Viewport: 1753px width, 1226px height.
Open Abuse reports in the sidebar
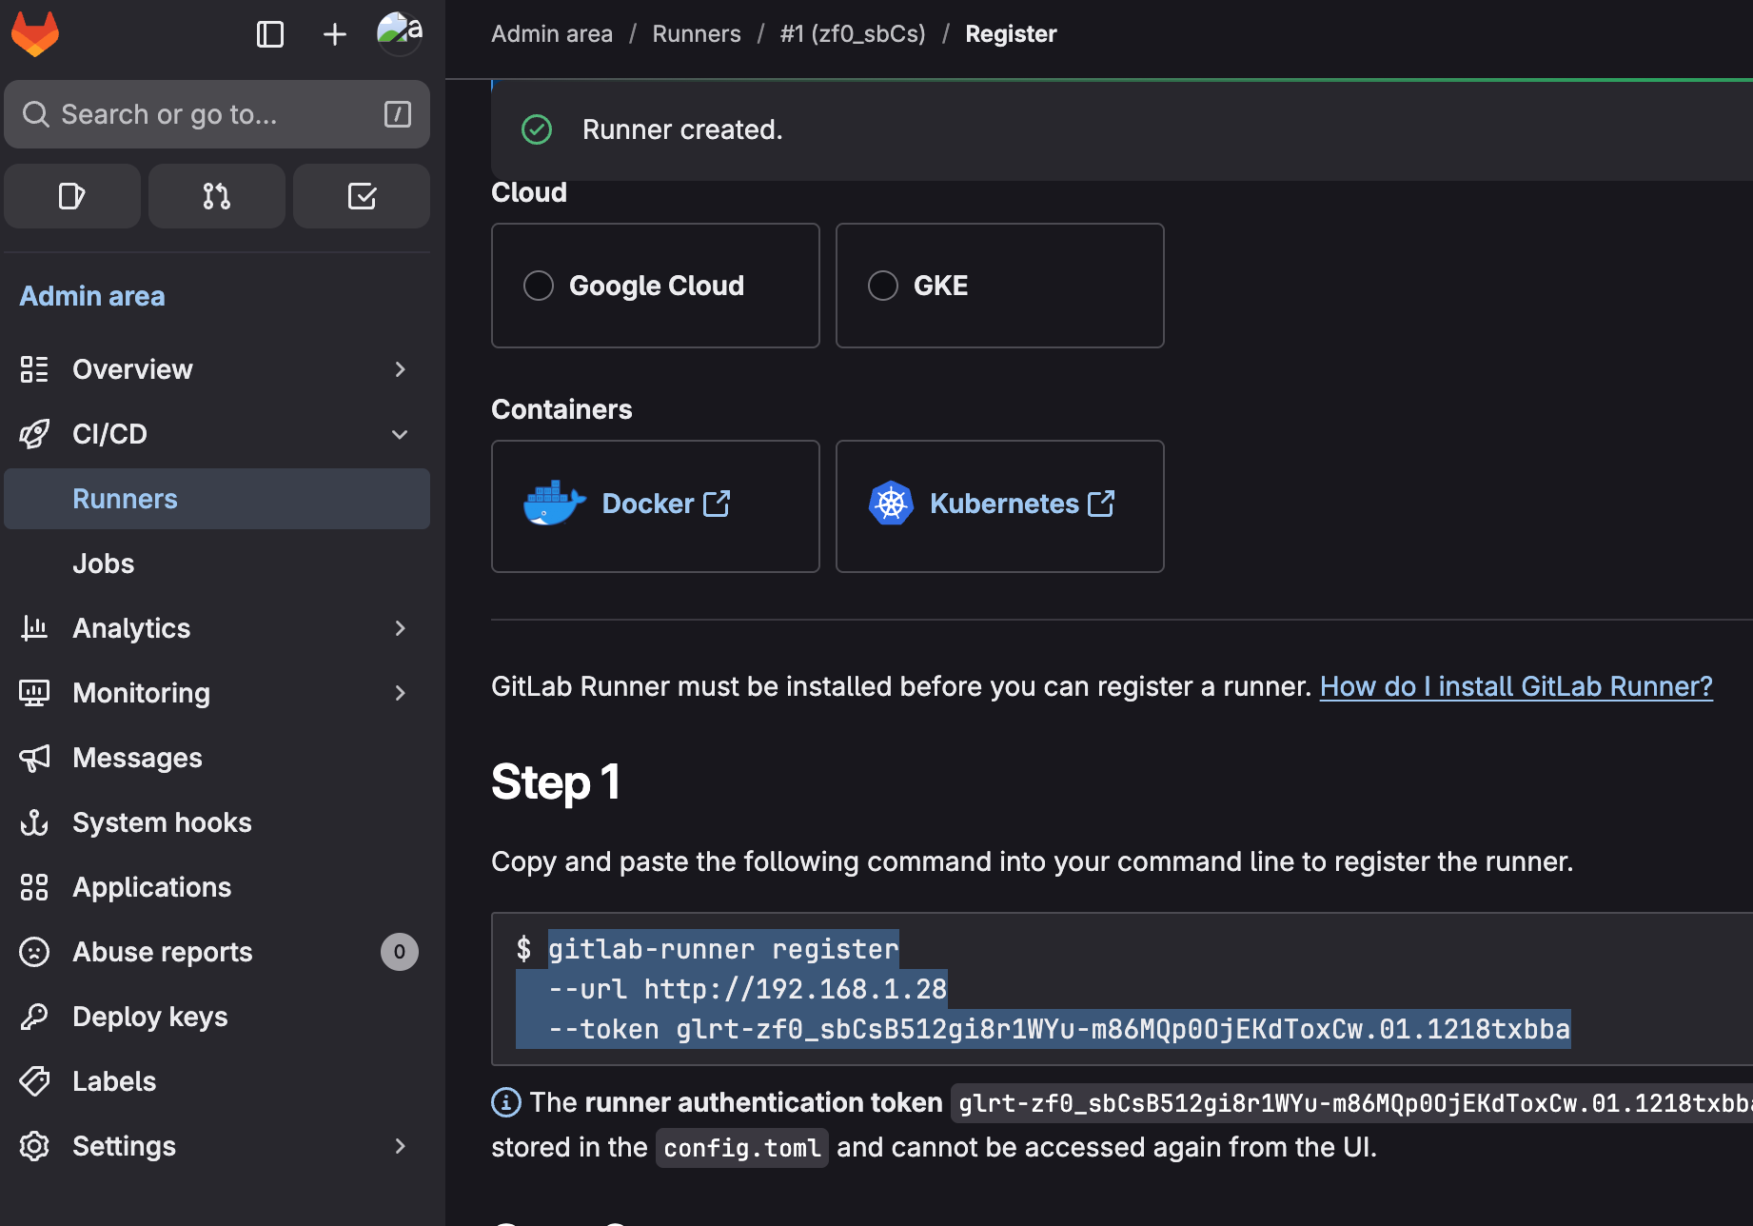(x=217, y=952)
